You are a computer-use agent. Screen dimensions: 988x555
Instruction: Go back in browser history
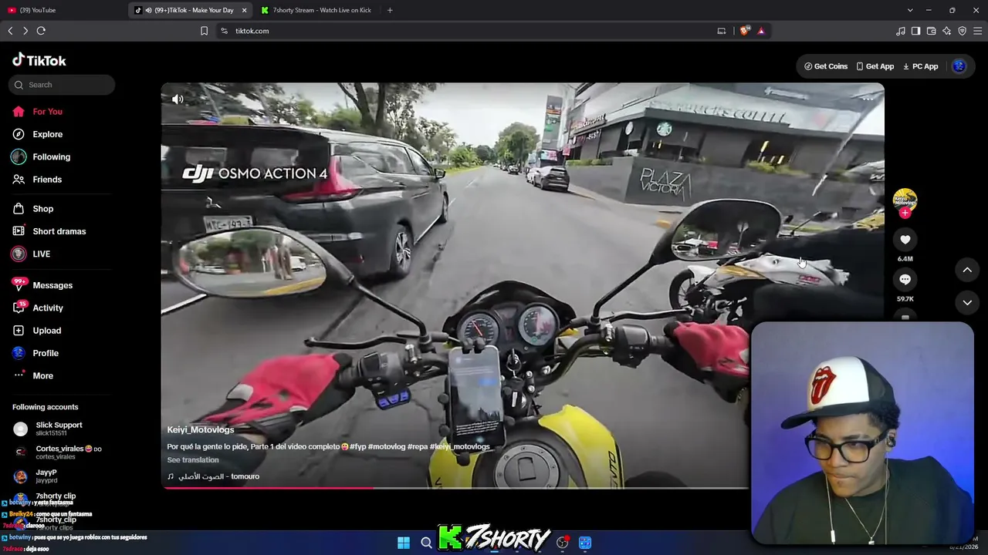[x=10, y=31]
